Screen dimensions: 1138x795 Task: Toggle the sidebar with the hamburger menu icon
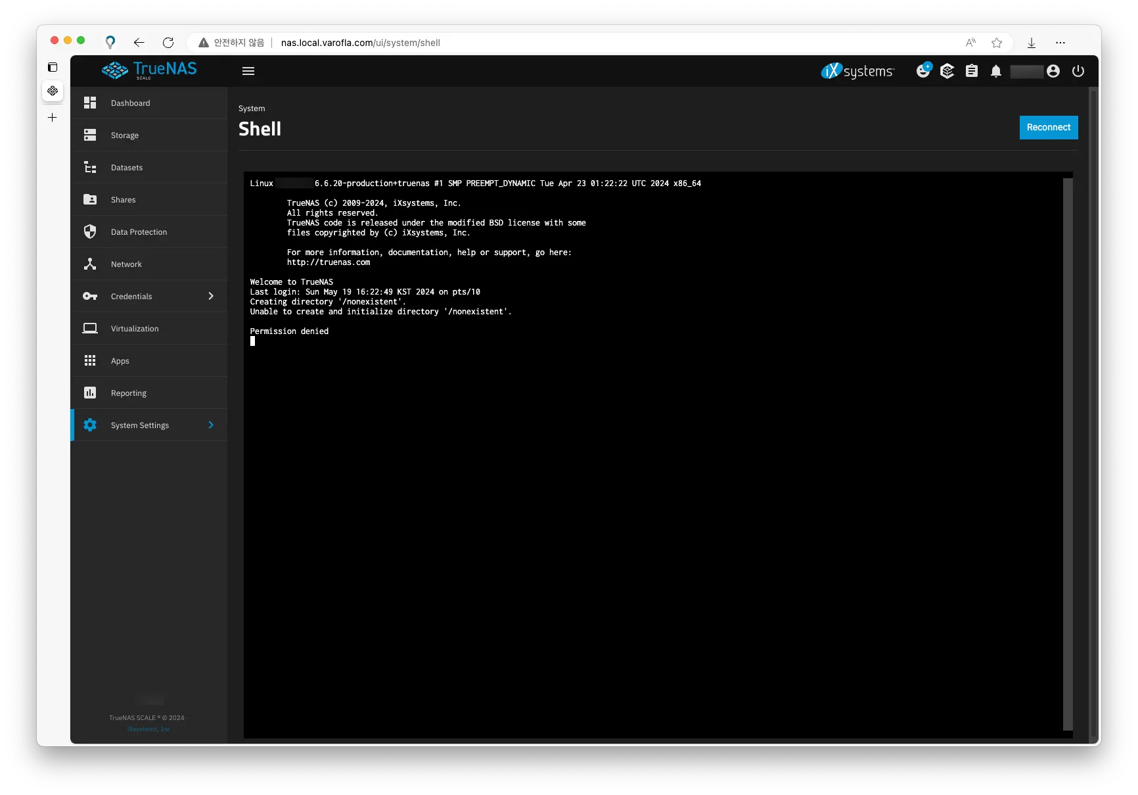point(248,71)
